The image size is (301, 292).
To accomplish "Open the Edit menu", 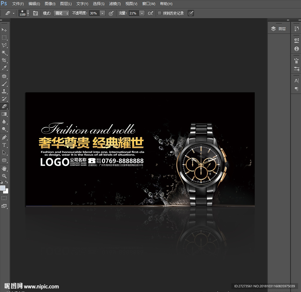I will (34, 4).
